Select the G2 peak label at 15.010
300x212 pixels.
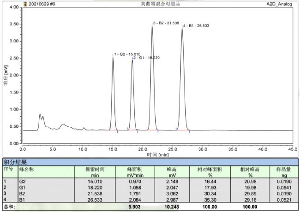click(127, 54)
